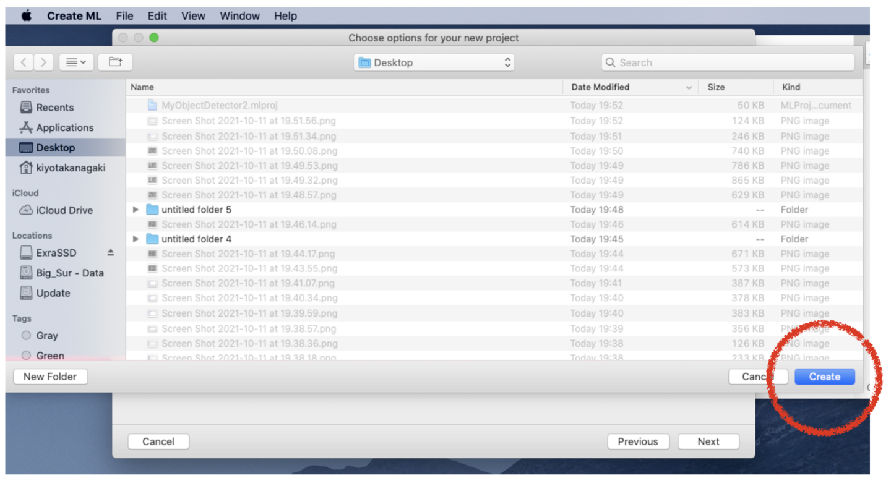
Task: Select the Big_Sur - Data volume
Action: click(x=69, y=273)
